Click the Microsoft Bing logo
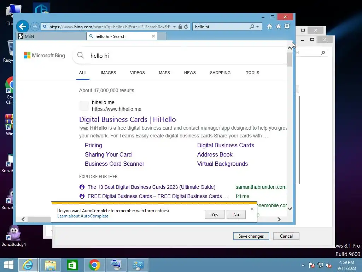Viewport: 362px width, 272px height. [x=45, y=55]
